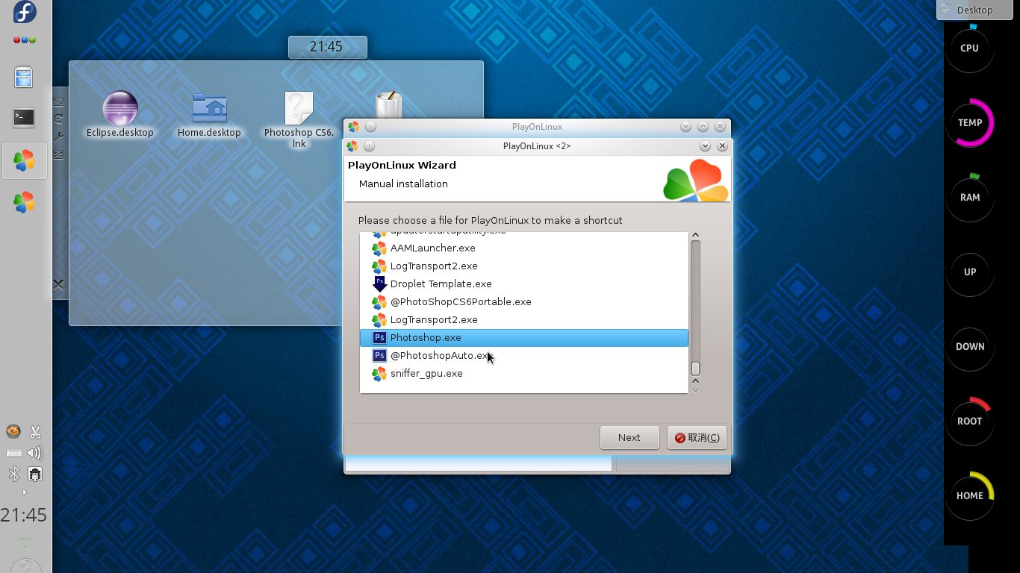Click the HOME disk gauge
The height and width of the screenshot is (573, 1020).
click(969, 495)
